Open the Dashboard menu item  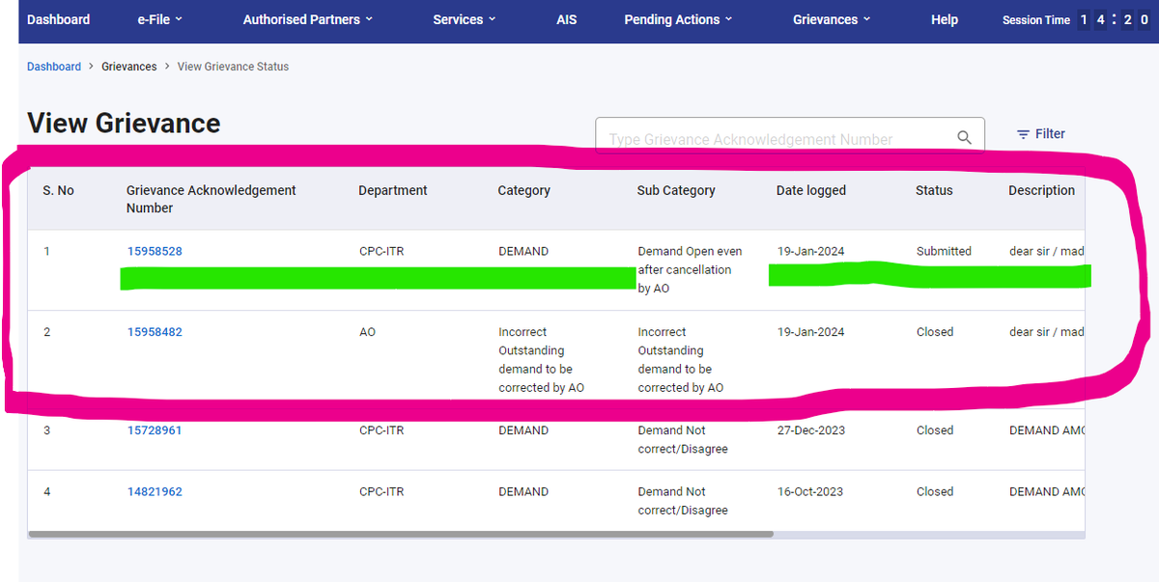pos(58,19)
